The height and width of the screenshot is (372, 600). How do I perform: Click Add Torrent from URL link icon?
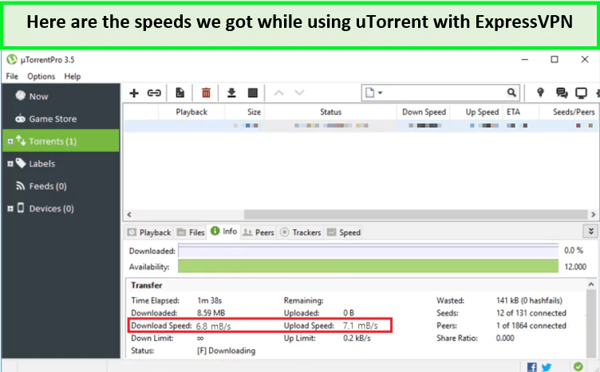tap(154, 93)
